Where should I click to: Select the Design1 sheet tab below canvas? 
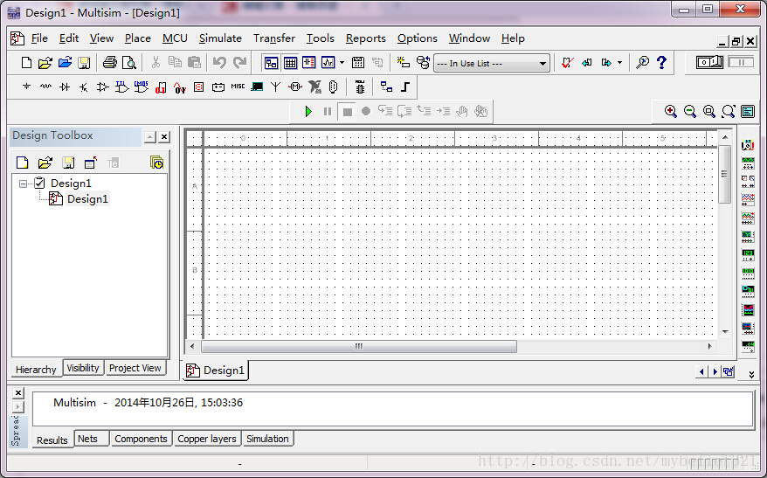(x=215, y=371)
